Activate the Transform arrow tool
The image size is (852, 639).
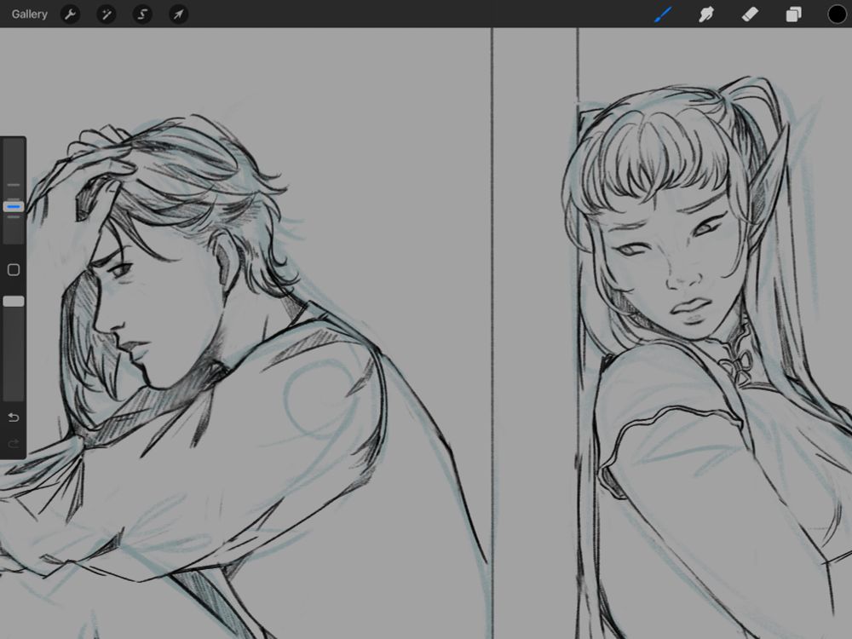(178, 14)
